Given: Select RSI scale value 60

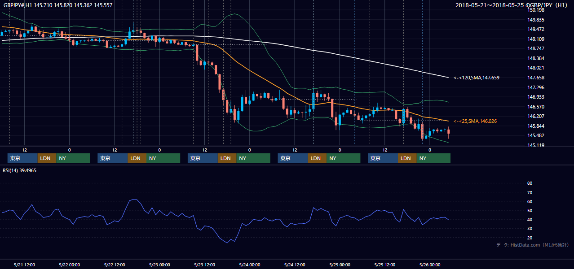Looking at the screenshot, I should tap(530, 201).
